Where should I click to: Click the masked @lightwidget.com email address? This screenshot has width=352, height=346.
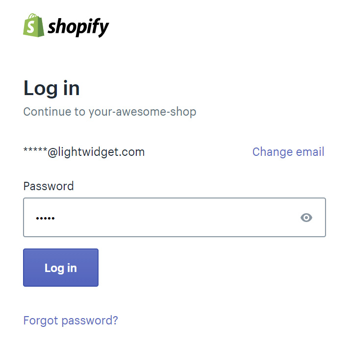click(84, 152)
